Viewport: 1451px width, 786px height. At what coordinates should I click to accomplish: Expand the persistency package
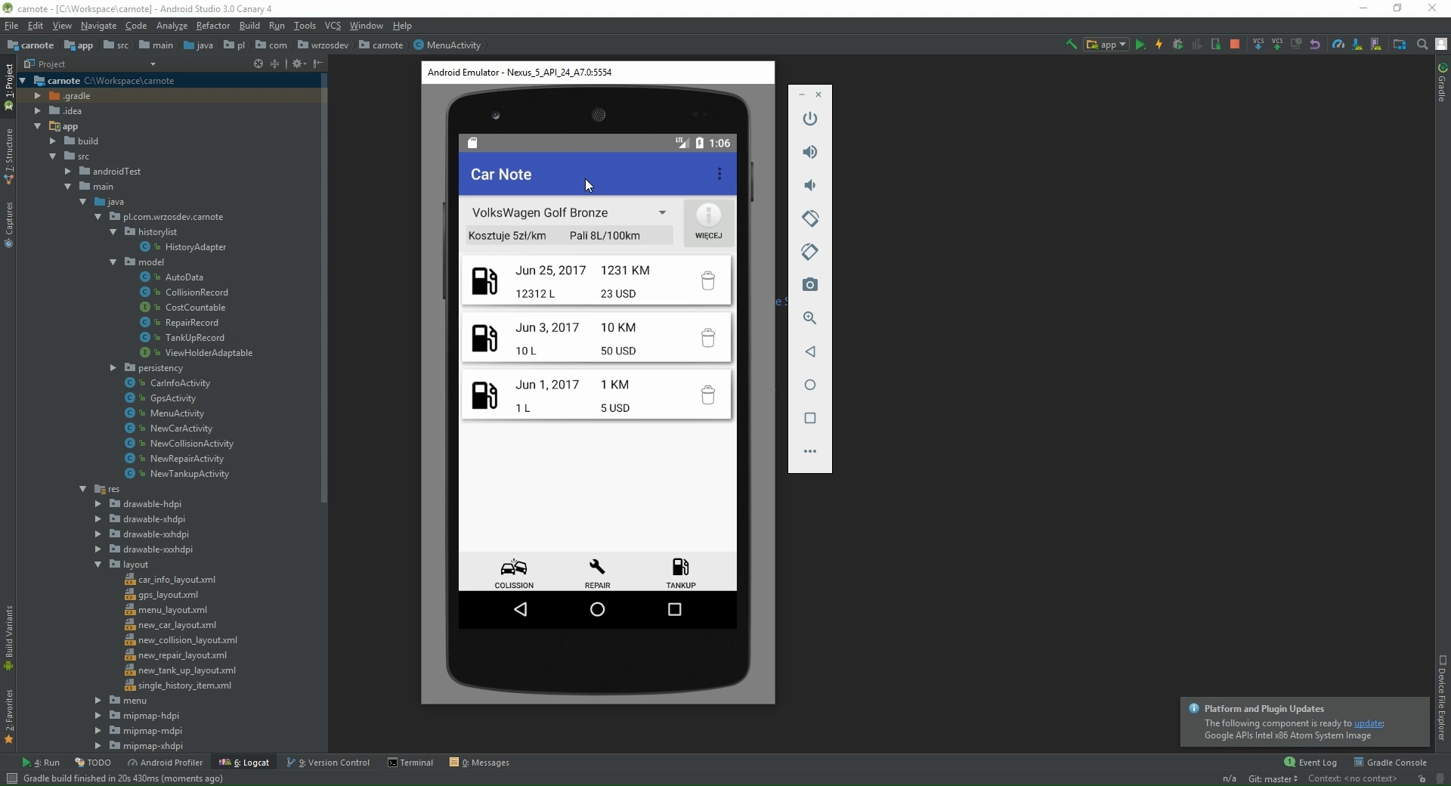[x=113, y=368]
